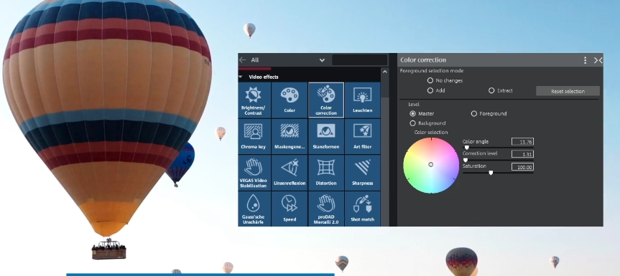620x276 pixels.
Task: Enable the Add selection mode
Action: point(430,90)
